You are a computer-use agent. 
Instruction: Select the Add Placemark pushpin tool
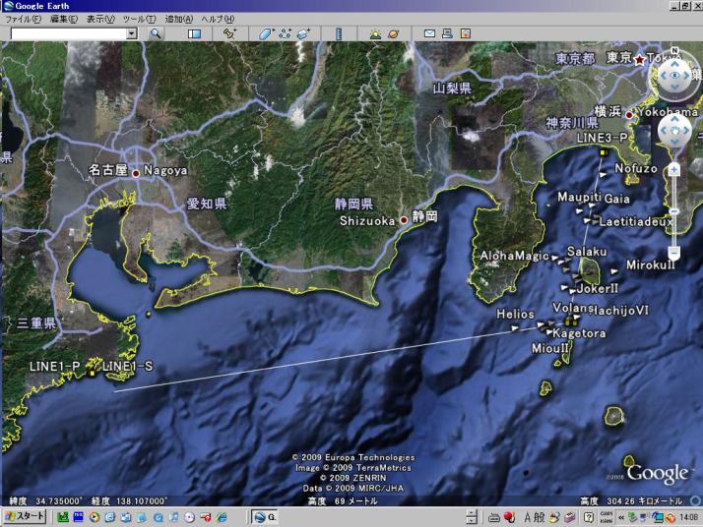click(230, 33)
